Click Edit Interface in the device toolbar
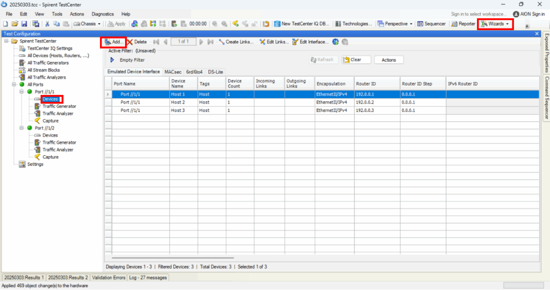The width and height of the screenshot is (550, 290). (x=310, y=42)
